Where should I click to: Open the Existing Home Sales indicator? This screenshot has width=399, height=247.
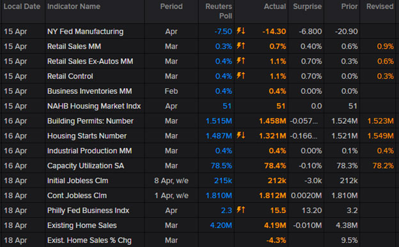click(82, 225)
